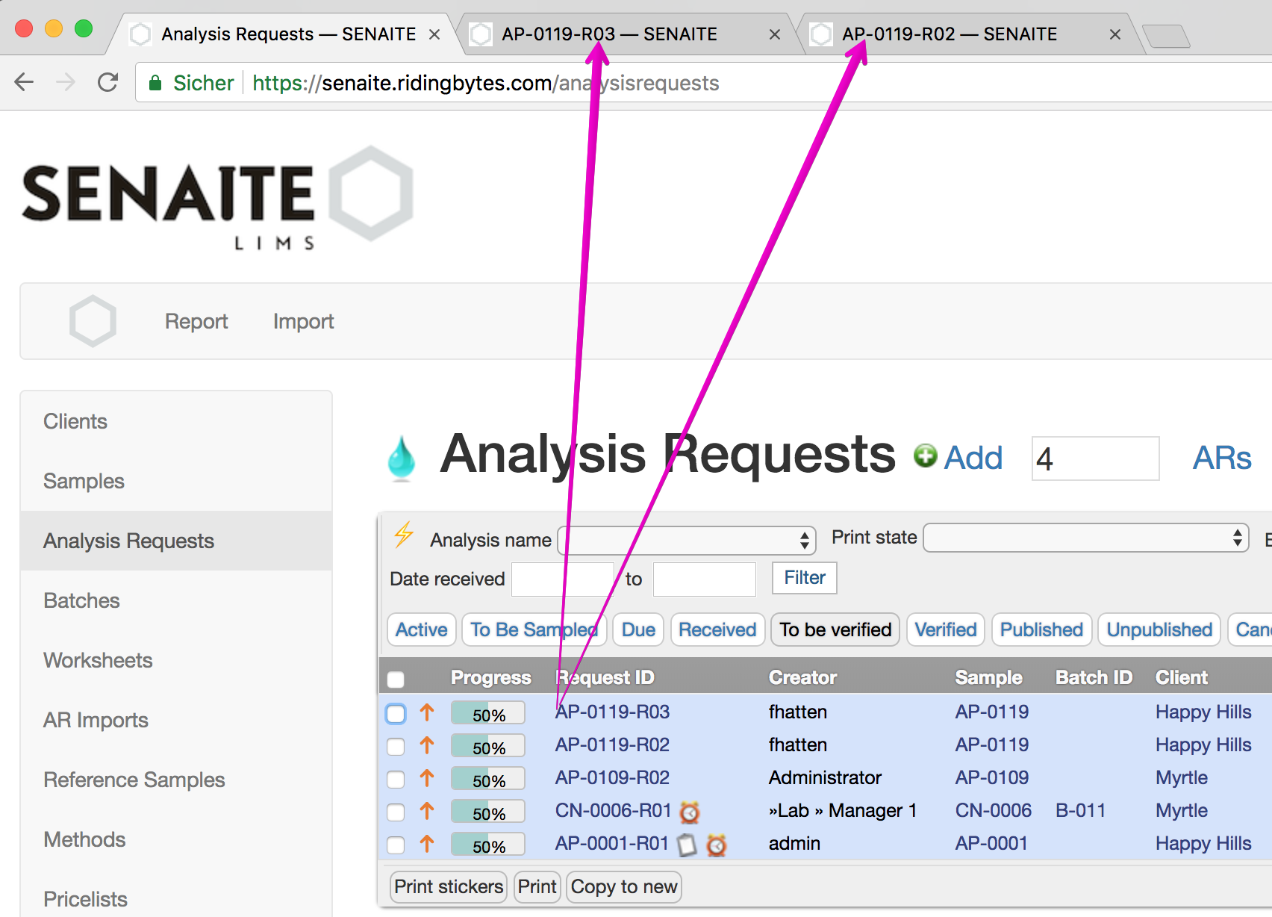Select the Active filter tab
The width and height of the screenshot is (1272, 917).
[x=421, y=630]
